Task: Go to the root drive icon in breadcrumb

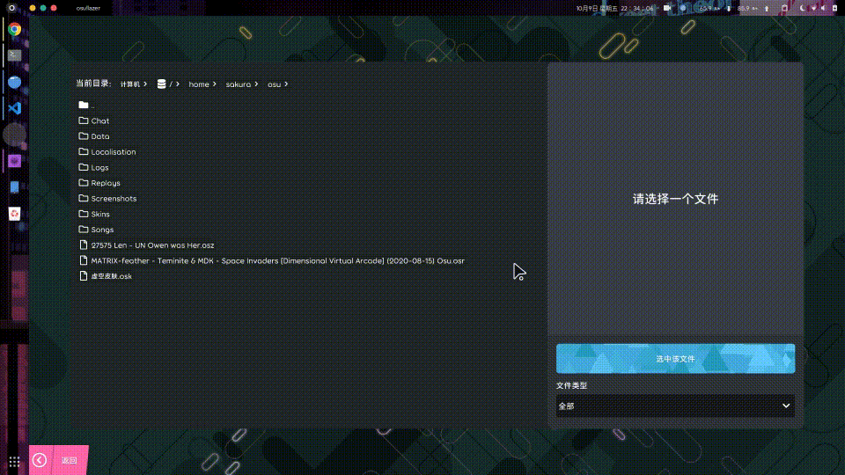Action: [161, 84]
